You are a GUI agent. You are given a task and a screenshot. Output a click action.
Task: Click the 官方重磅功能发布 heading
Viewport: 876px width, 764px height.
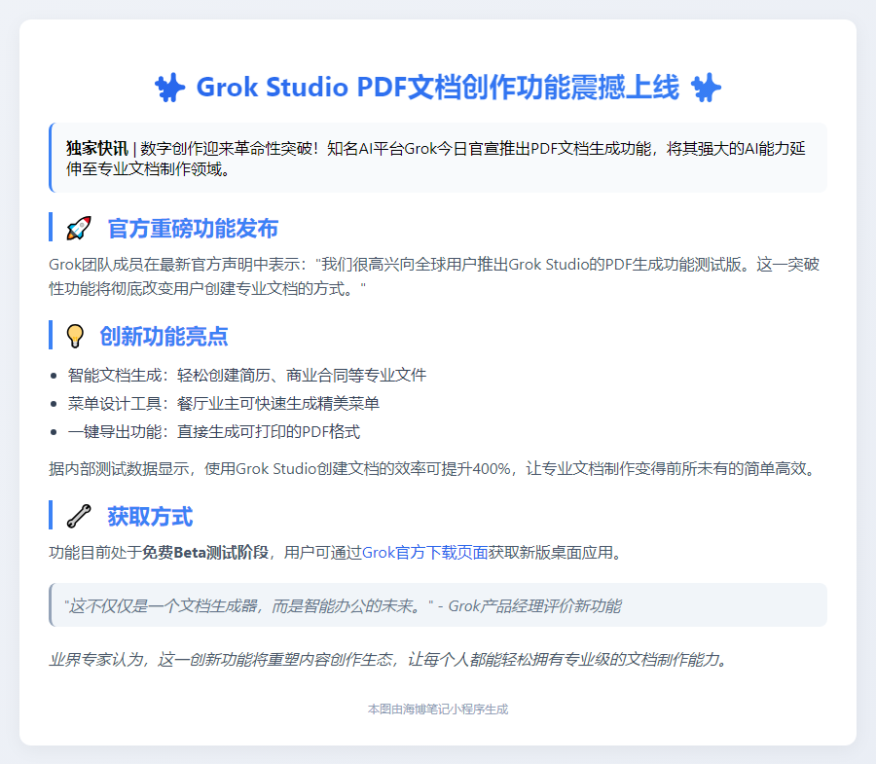click(193, 229)
